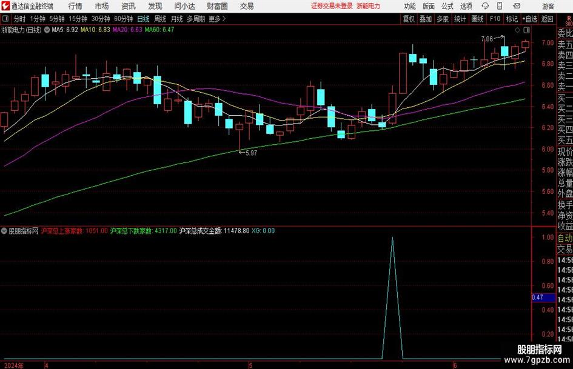Screen dimensions: 573x369
Task: Click the MA20: 6.63 label
Action: click(127, 30)
